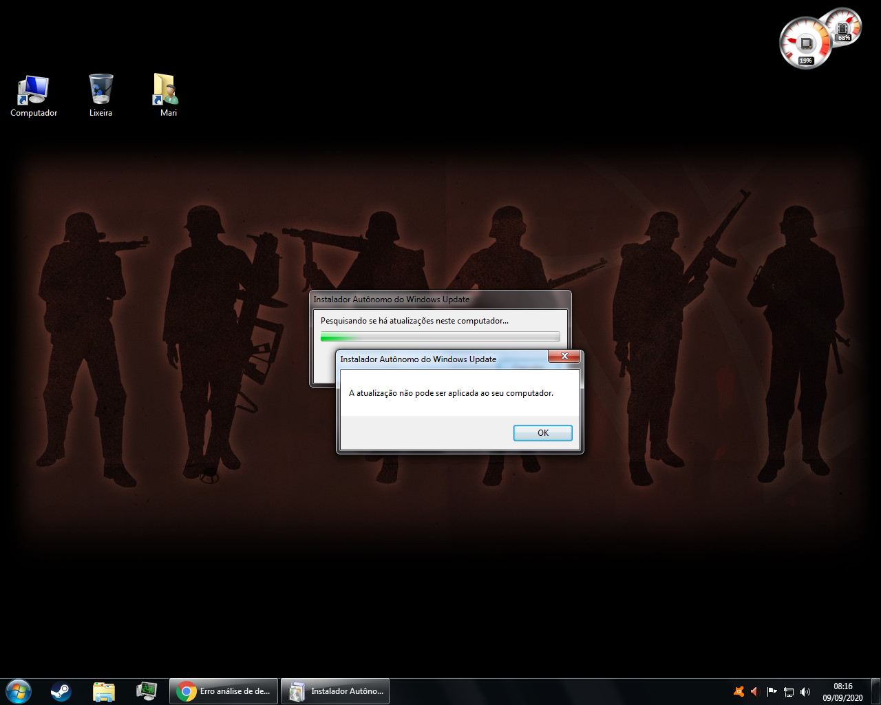Click the orange speaker tray icon
Screen dimensions: 881x705
(x=754, y=691)
